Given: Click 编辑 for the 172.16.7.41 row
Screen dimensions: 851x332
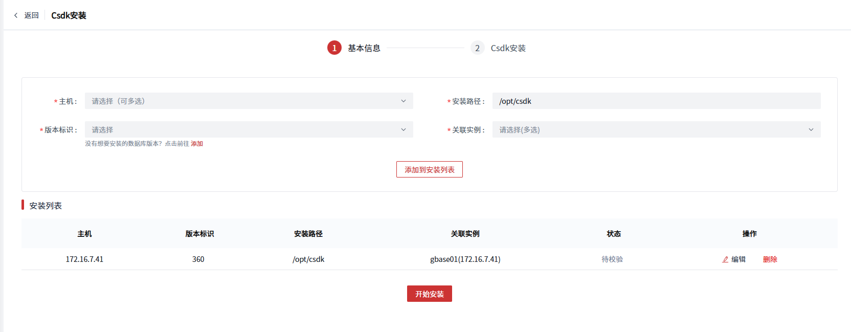Looking at the screenshot, I should click(738, 259).
